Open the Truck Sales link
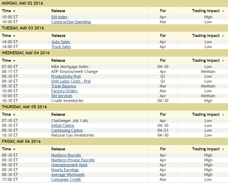Viewport: 228px width, 183px height. (x=61, y=47)
